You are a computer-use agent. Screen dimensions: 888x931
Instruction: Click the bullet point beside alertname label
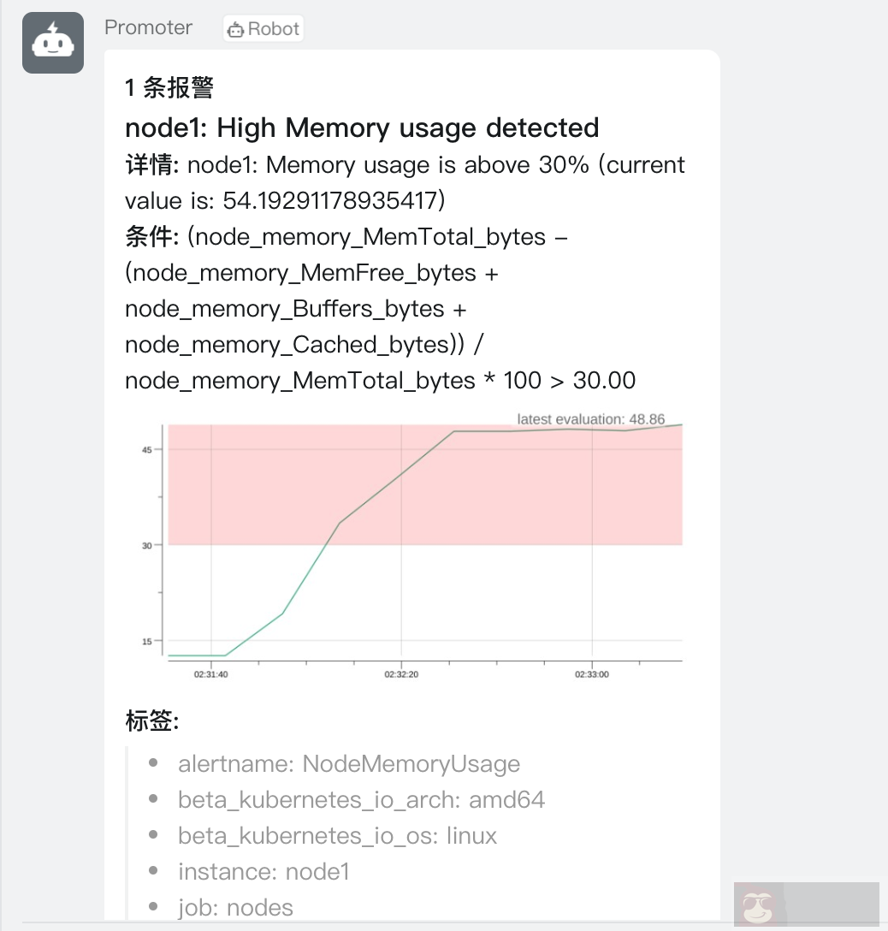pos(154,763)
